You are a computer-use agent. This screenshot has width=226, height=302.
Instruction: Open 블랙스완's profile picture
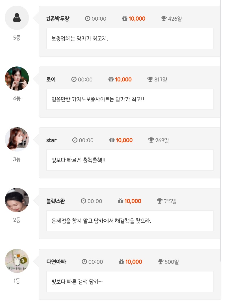17,200
